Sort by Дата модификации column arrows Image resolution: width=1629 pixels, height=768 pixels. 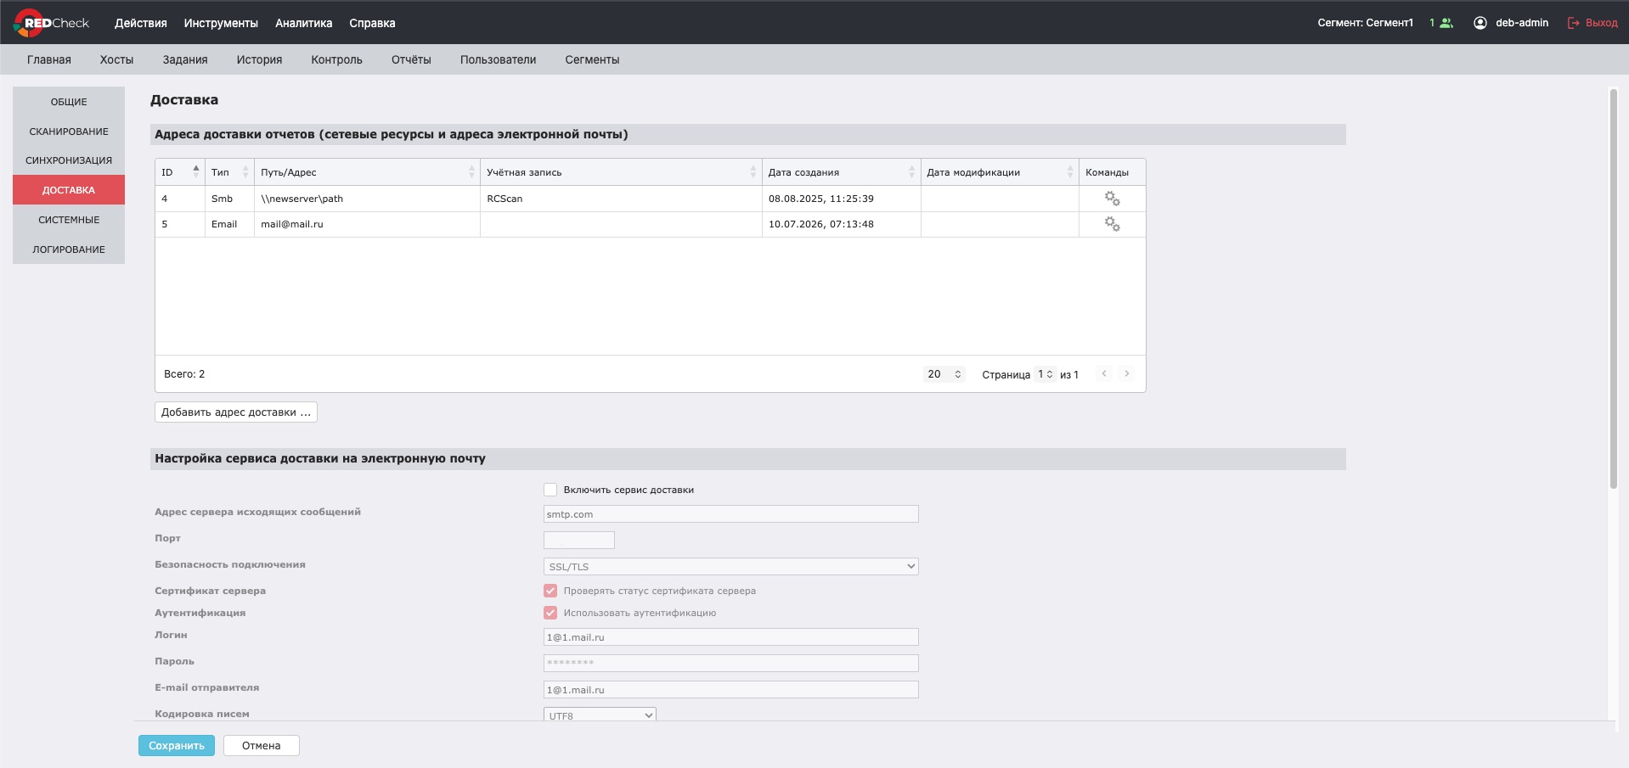coord(1070,171)
